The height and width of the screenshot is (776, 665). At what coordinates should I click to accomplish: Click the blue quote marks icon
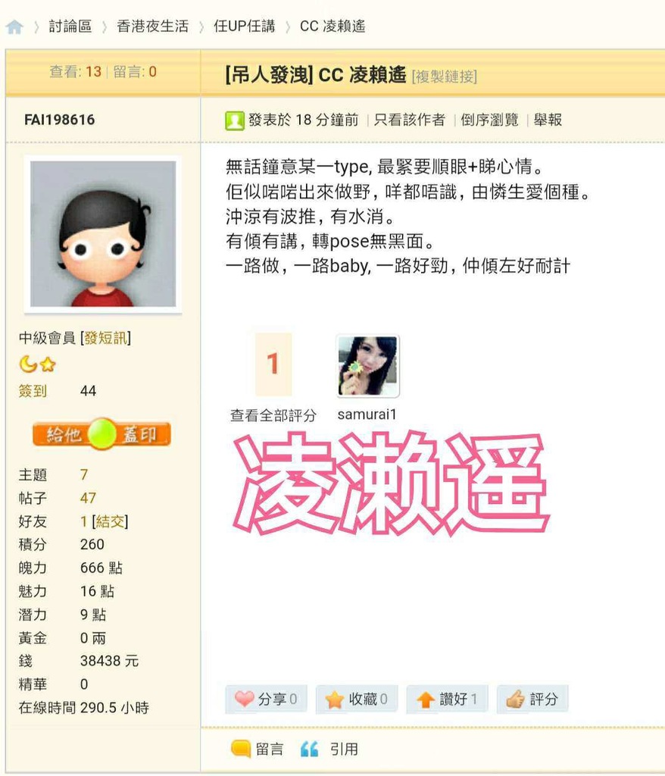(309, 749)
